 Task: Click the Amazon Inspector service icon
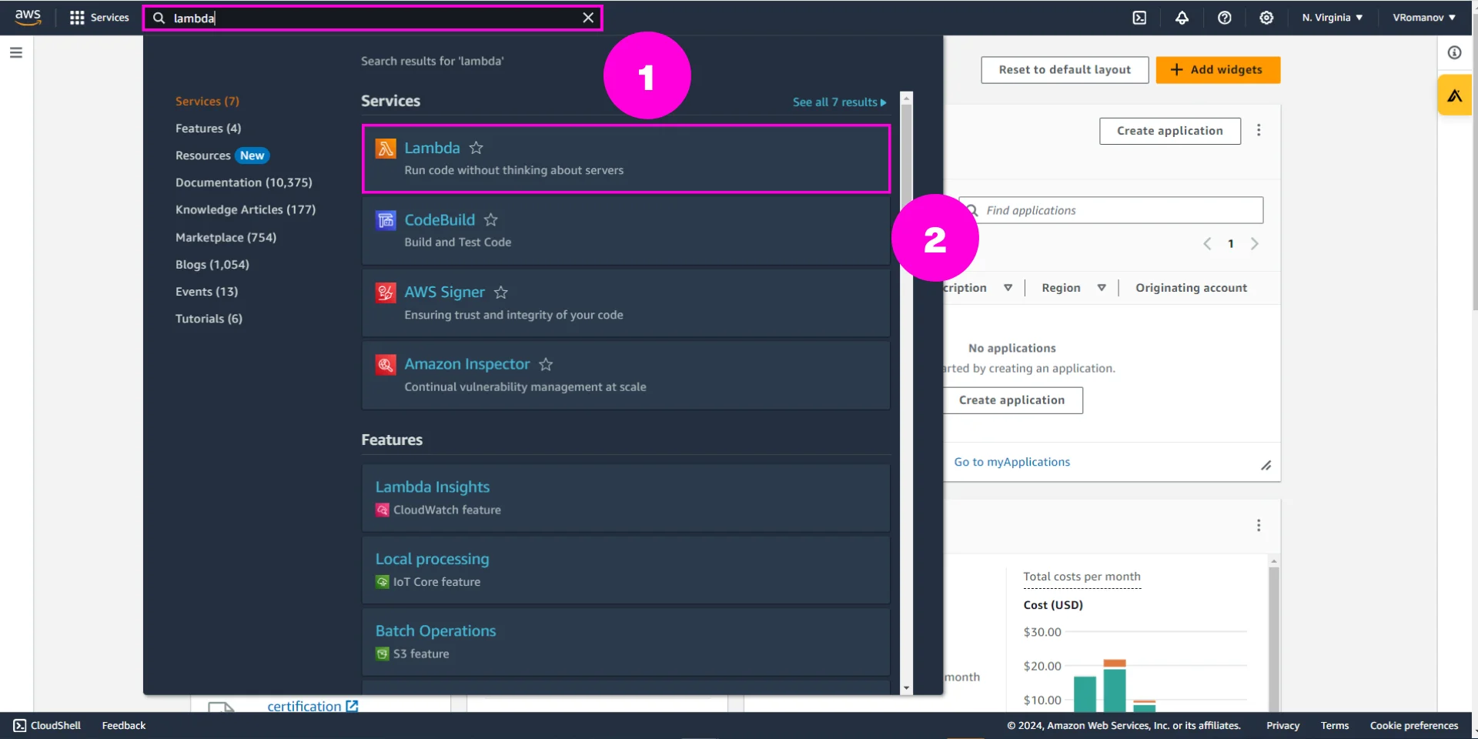coord(386,364)
